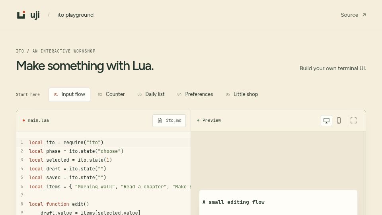Open the Source link
The height and width of the screenshot is (215, 382).
coord(353,15)
